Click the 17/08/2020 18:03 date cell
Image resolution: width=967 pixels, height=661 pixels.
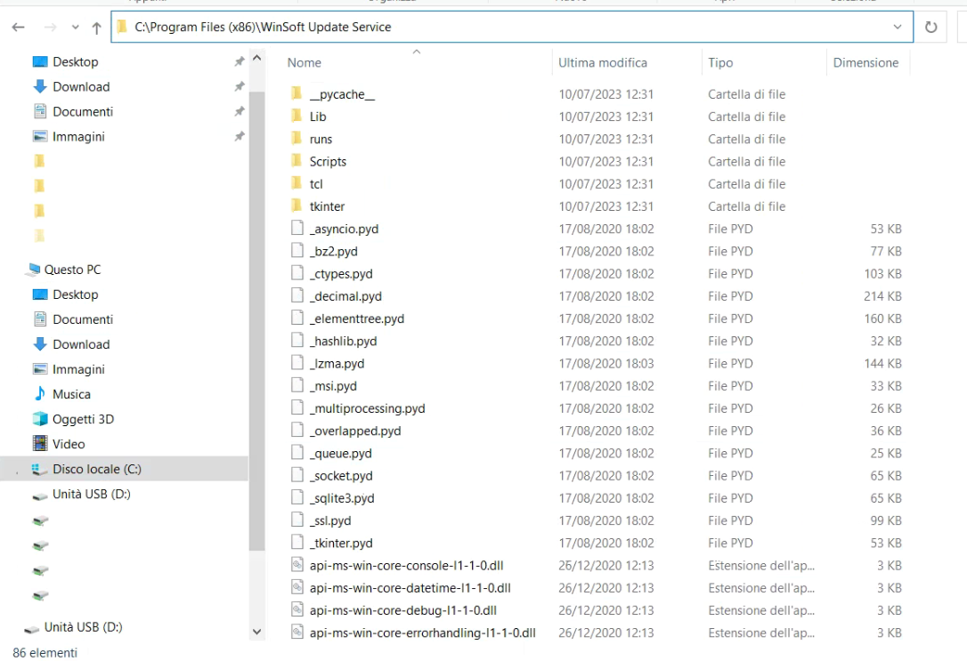[x=606, y=364]
